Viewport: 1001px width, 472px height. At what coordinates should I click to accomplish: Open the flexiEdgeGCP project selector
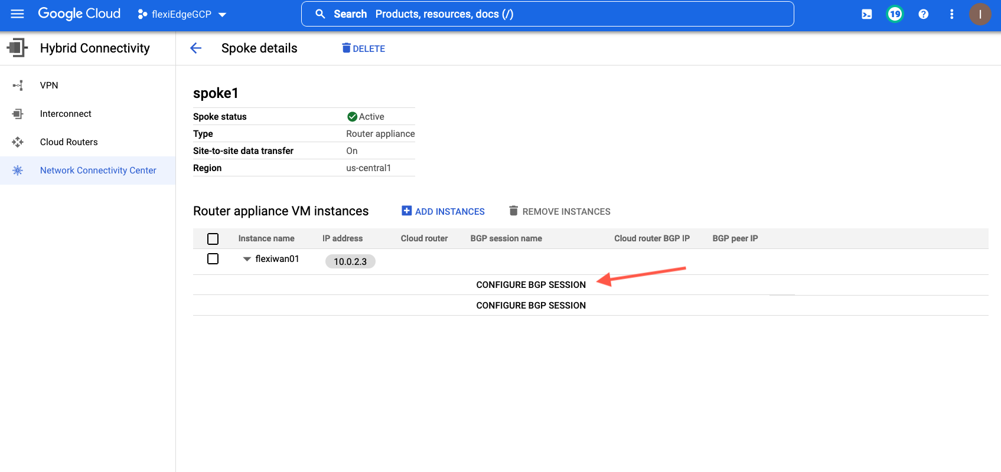point(182,14)
